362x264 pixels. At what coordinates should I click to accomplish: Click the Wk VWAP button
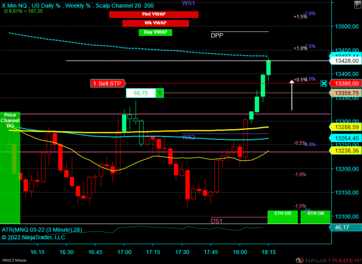click(156, 23)
